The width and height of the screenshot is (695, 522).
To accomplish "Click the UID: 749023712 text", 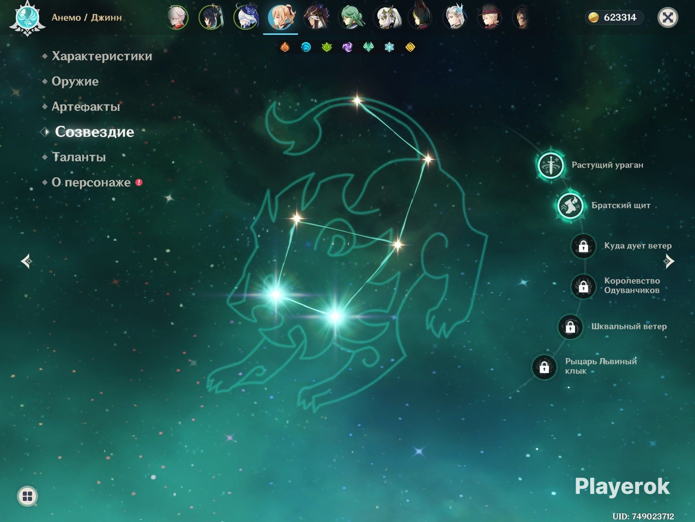I will 643,516.
